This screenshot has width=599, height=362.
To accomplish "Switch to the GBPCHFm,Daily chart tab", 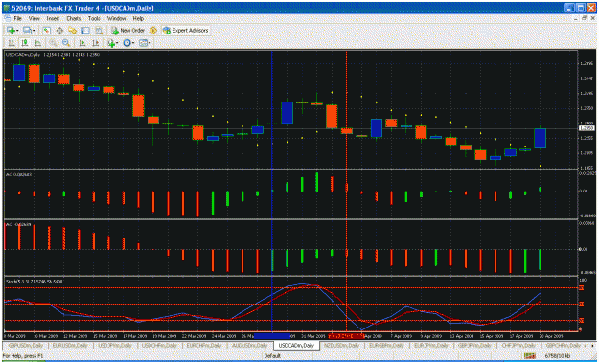I will (x=564, y=345).
